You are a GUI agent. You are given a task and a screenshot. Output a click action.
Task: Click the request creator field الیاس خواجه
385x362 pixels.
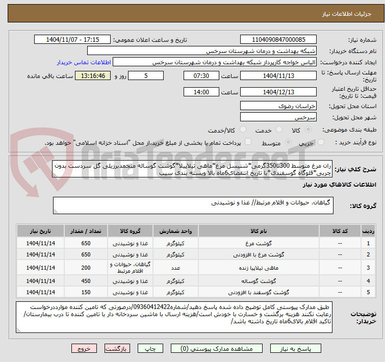(215, 62)
